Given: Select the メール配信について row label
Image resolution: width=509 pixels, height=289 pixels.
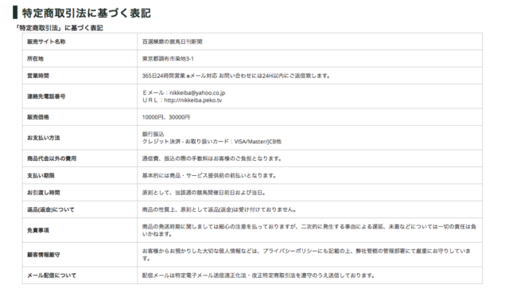Looking at the screenshot, I should pyautogui.click(x=52, y=275).
